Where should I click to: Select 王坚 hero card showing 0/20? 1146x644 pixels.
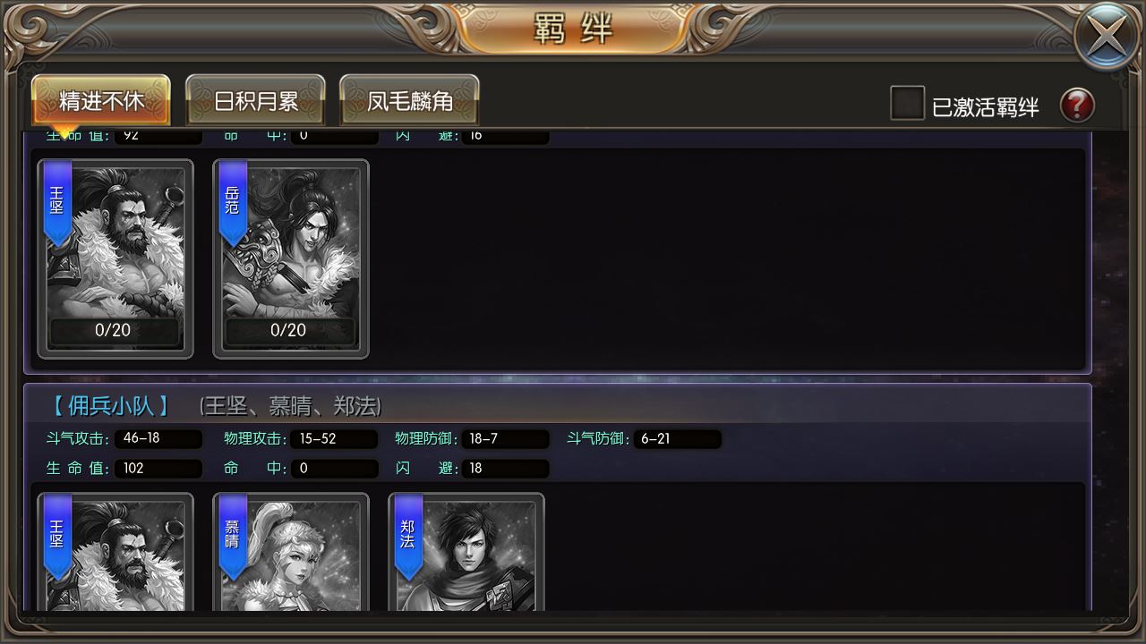tap(115, 258)
